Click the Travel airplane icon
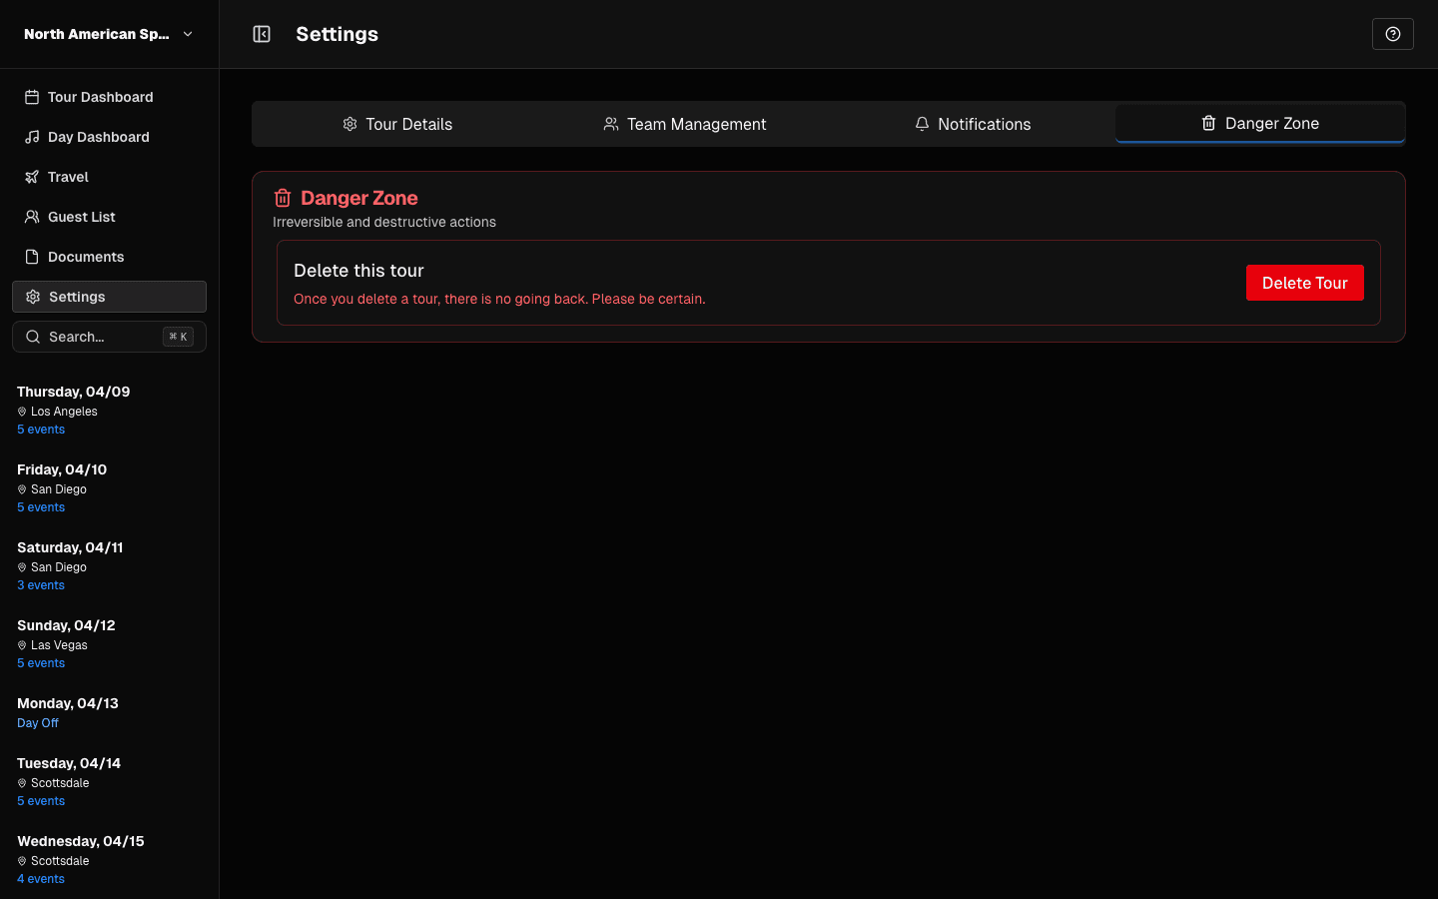 [32, 176]
